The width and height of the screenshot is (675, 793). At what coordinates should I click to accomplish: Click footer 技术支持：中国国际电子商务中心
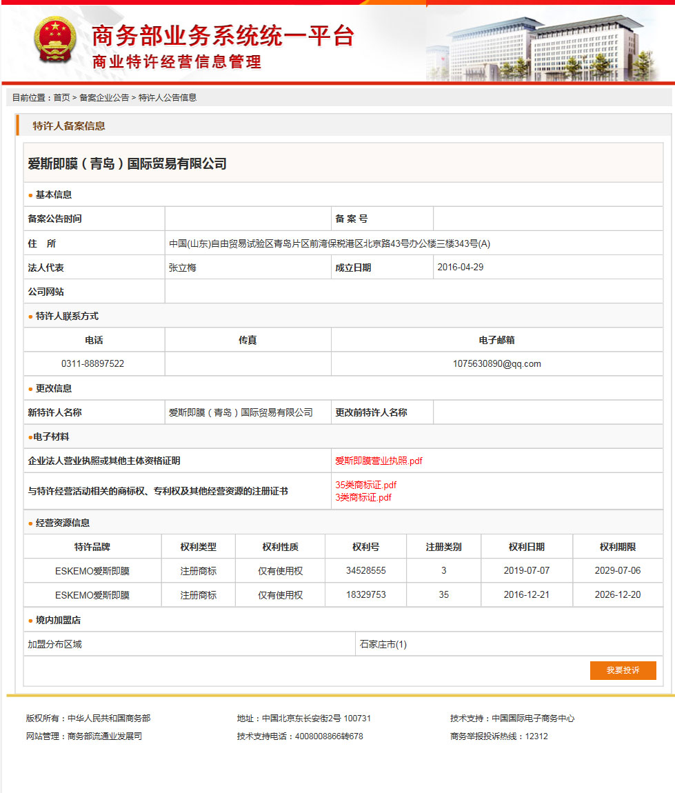tap(512, 718)
